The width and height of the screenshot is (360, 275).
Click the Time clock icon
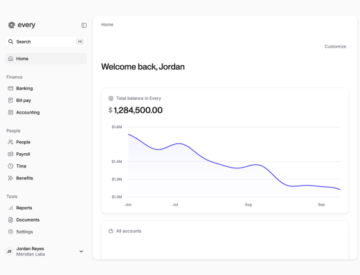(10, 166)
